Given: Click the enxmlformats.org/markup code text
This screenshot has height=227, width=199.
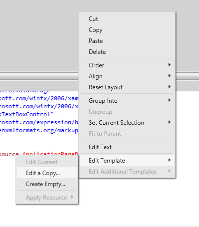Looking at the screenshot, I should click(39, 130).
